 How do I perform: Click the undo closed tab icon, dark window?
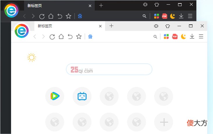point(60,16)
